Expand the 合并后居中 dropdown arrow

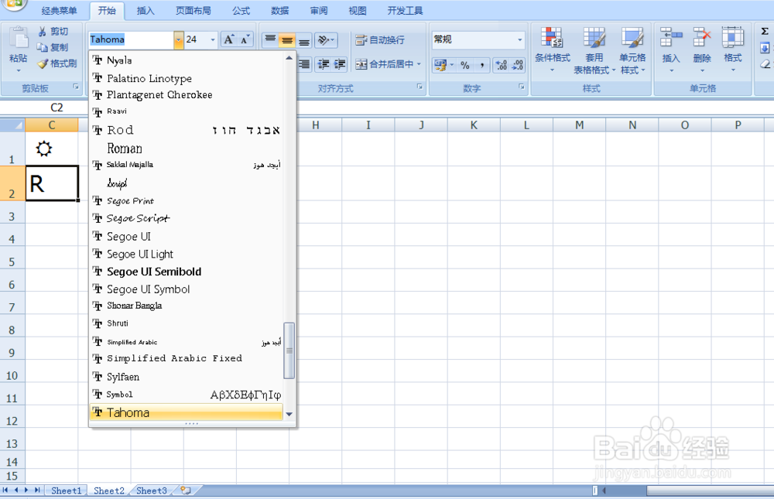tap(419, 64)
